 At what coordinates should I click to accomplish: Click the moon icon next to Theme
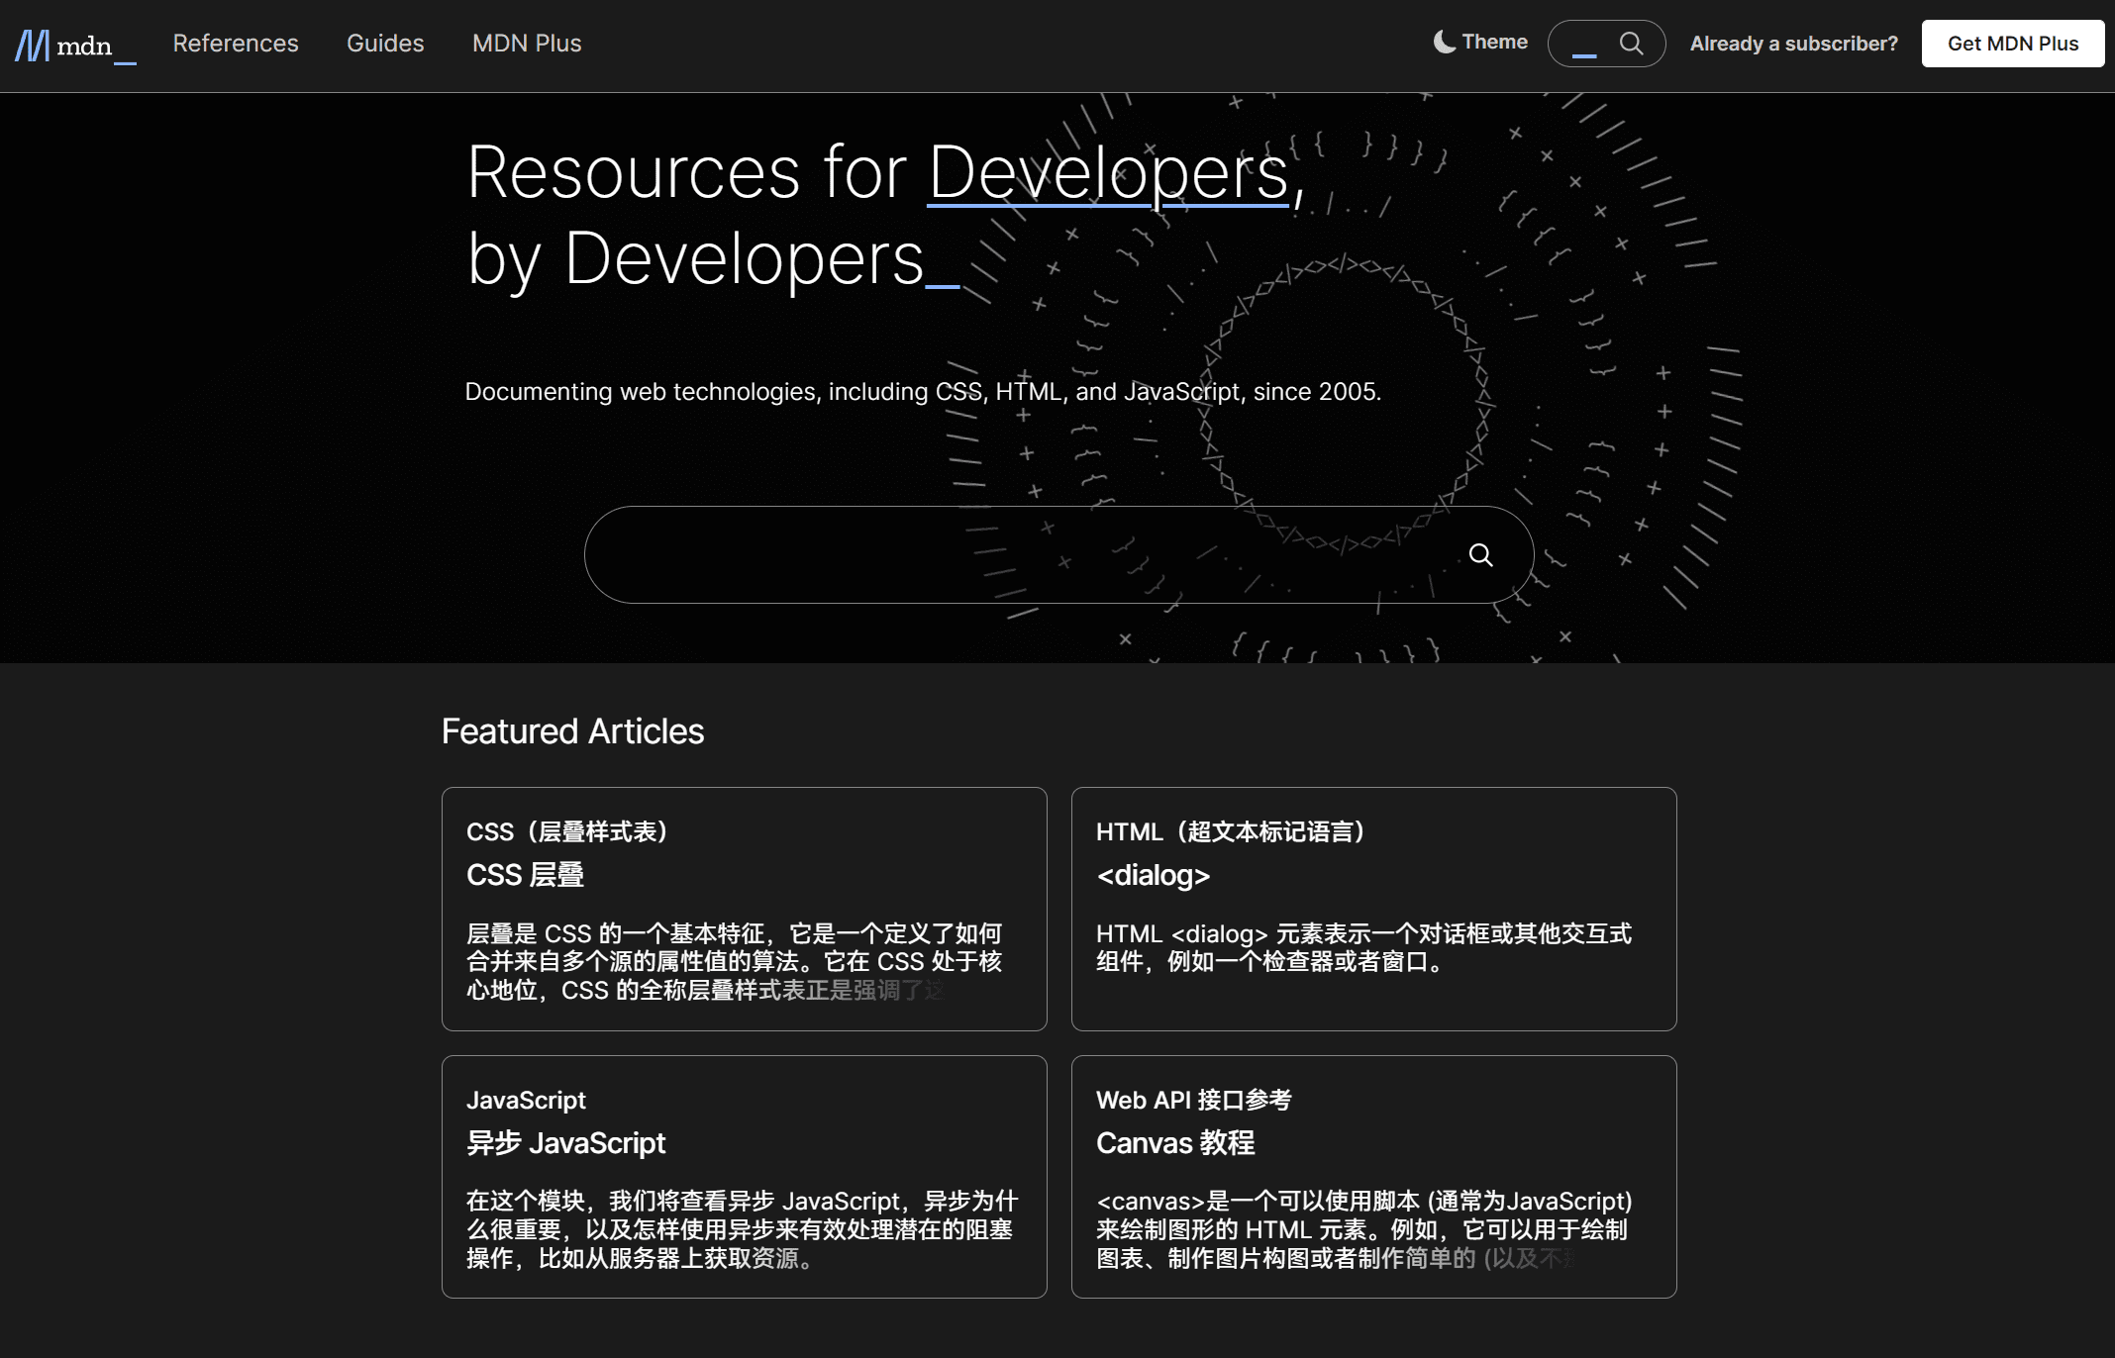[x=1444, y=41]
